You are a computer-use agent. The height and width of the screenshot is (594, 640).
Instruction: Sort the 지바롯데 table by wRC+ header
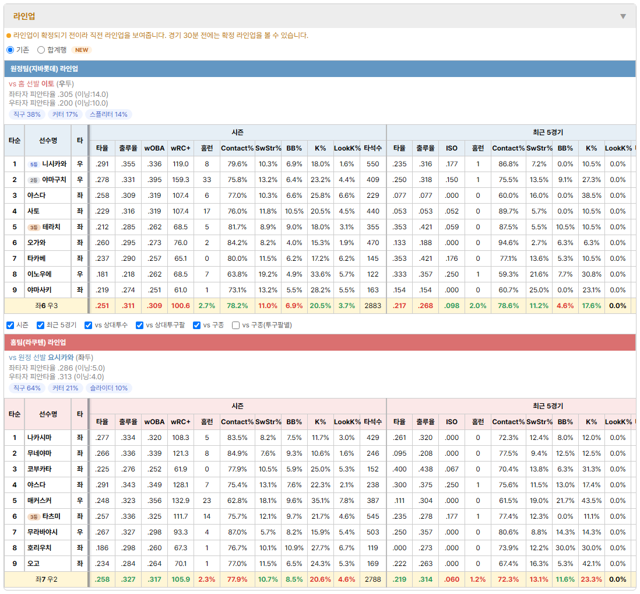181,148
